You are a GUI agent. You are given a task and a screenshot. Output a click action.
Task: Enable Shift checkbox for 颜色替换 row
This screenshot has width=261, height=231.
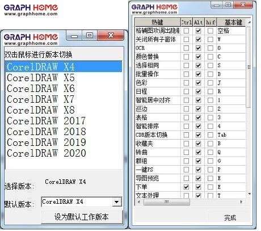pos(210,57)
